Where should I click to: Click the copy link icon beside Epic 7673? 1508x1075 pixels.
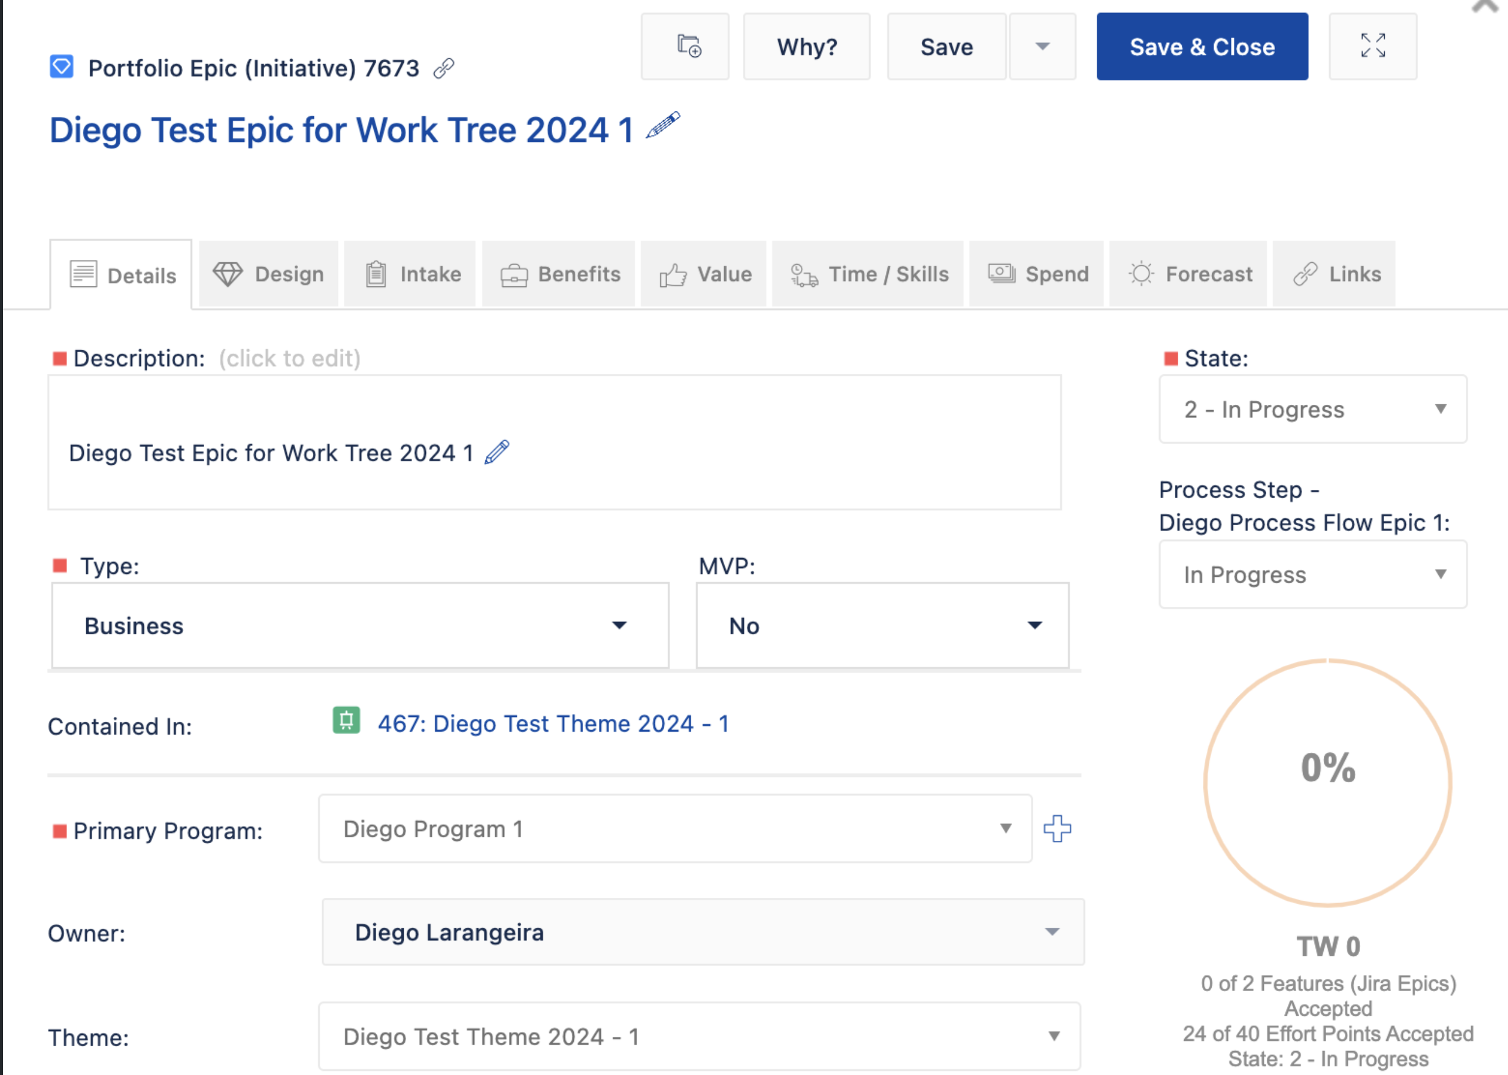tap(444, 68)
